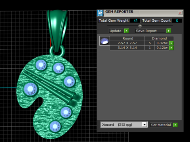Viewport: 190px width, 142px height.
Task: Click the Total Gem Count value 6
Action: (x=177, y=21)
